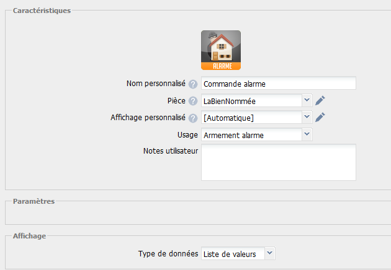Click help icon beside Affichage personnalisé
The height and width of the screenshot is (270, 391).
tap(193, 118)
